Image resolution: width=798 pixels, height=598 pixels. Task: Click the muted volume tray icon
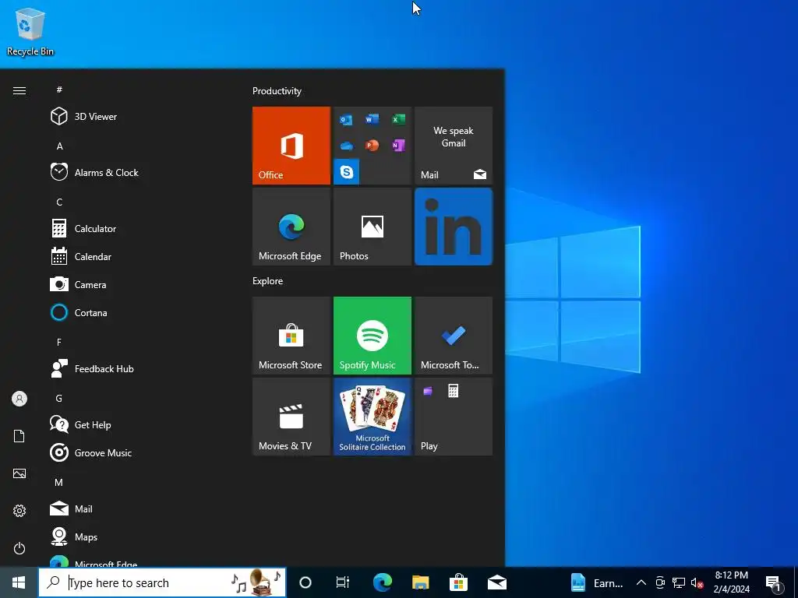point(697,582)
